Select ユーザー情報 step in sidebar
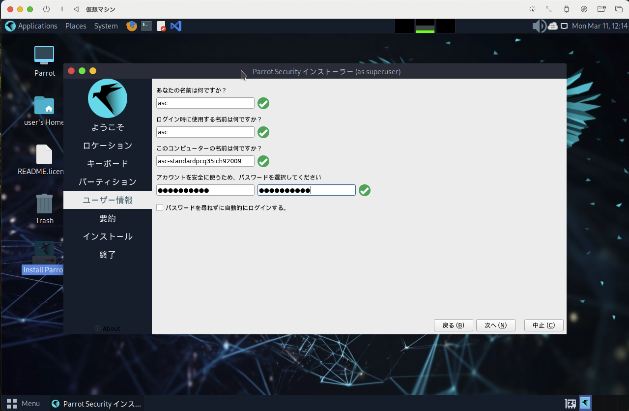Viewport: 629px width, 411px height. (x=108, y=200)
